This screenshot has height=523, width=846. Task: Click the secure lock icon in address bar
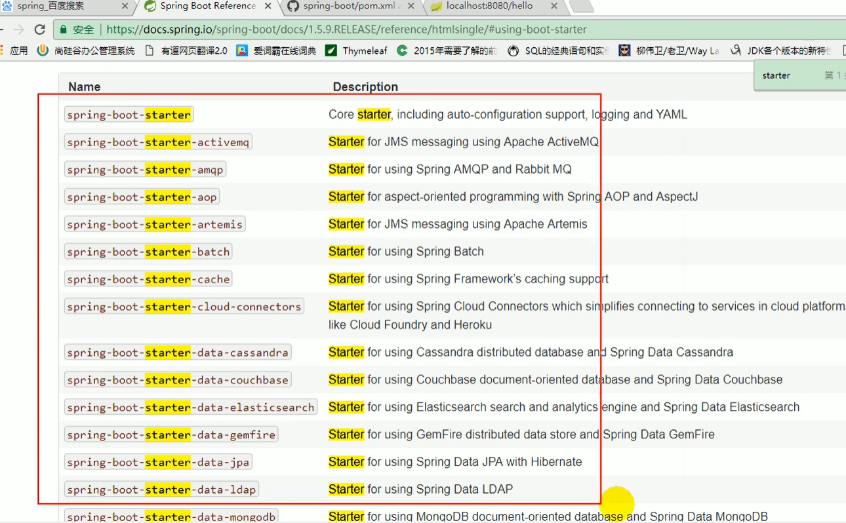point(63,29)
